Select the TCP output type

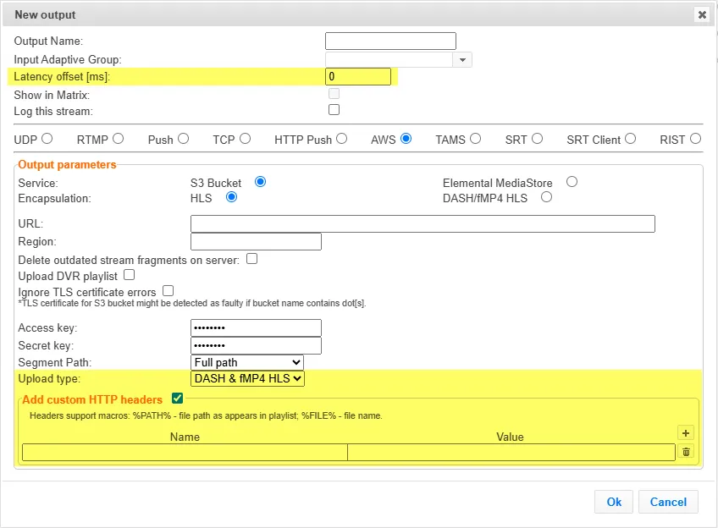[x=245, y=139]
